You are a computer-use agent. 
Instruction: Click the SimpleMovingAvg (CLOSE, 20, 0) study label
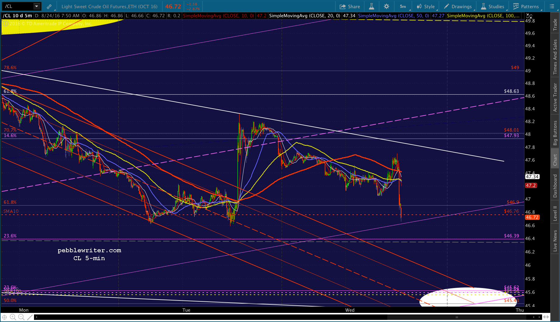click(x=304, y=16)
